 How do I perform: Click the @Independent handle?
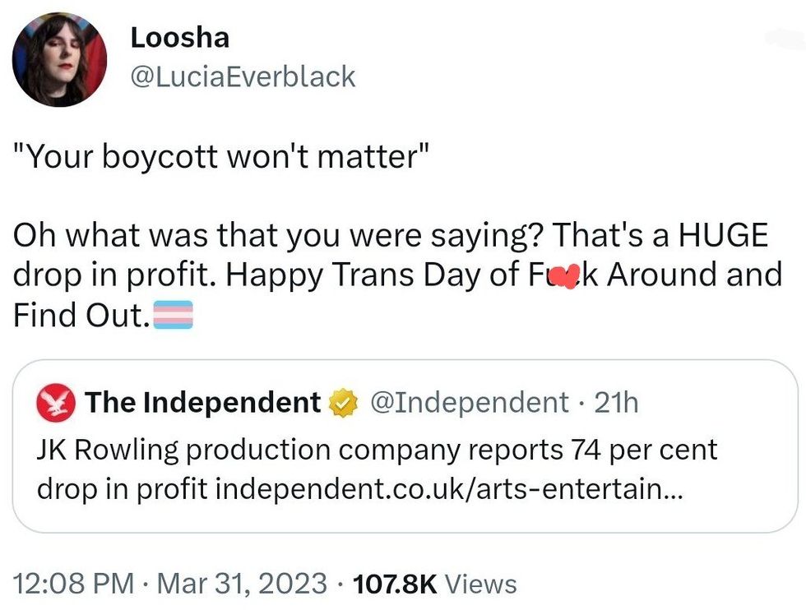(468, 402)
